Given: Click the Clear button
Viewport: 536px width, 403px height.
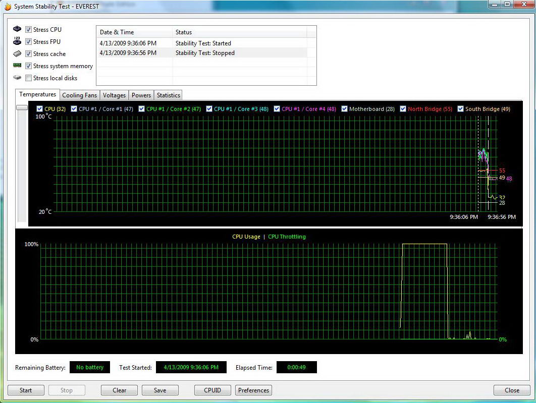Looking at the screenshot, I should (x=119, y=390).
